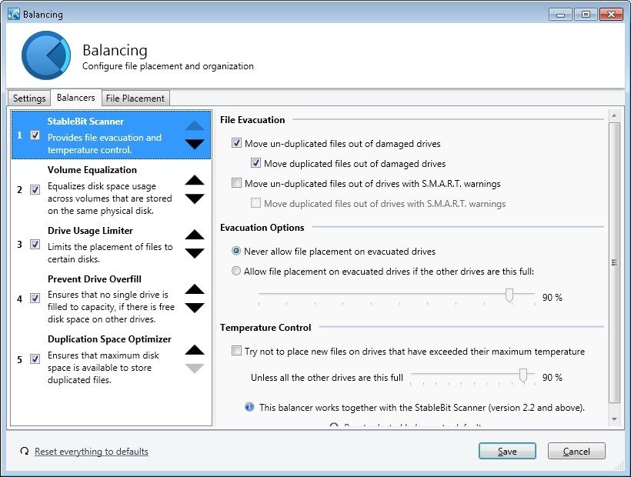
Task: Cancel the balancing changes
Action: 576,452
